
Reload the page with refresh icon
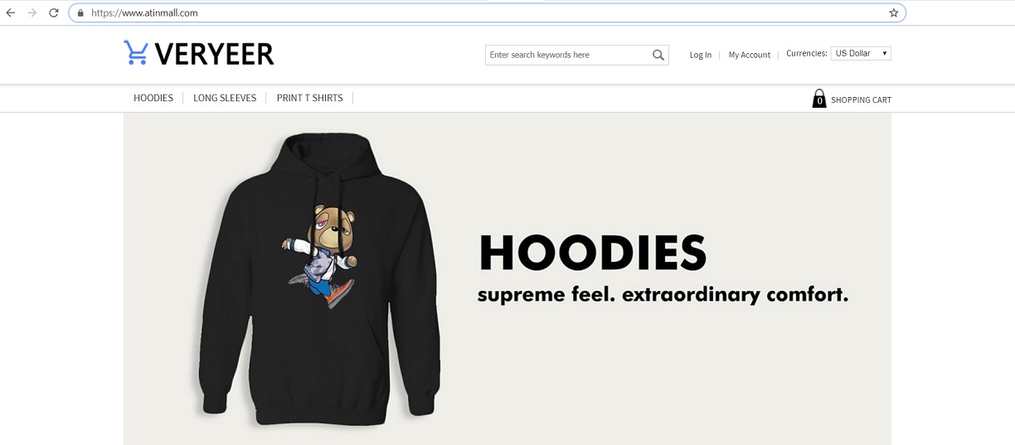coord(54,12)
